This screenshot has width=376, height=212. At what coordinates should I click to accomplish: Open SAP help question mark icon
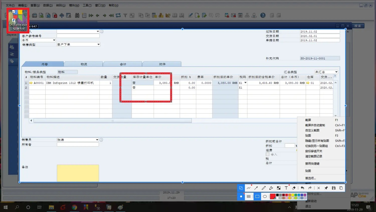pyautogui.click(x=263, y=15)
